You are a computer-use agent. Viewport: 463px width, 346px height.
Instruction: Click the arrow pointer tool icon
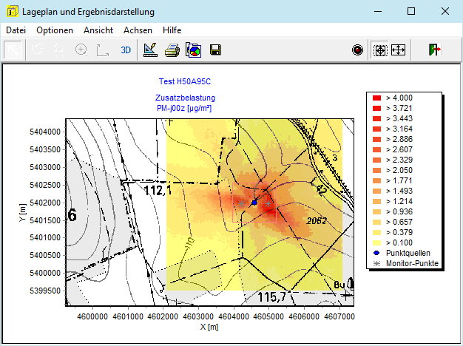pos(13,50)
